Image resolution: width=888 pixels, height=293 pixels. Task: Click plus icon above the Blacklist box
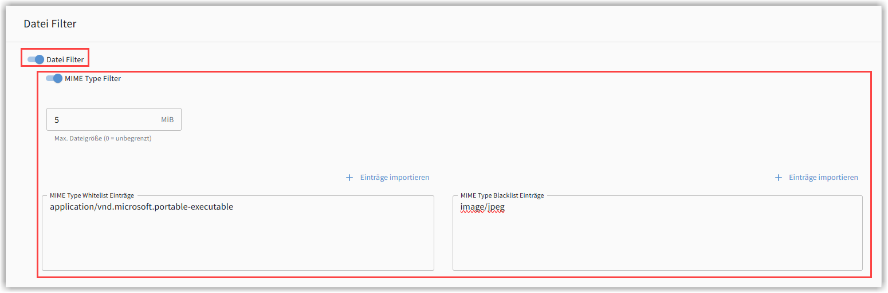(x=778, y=178)
